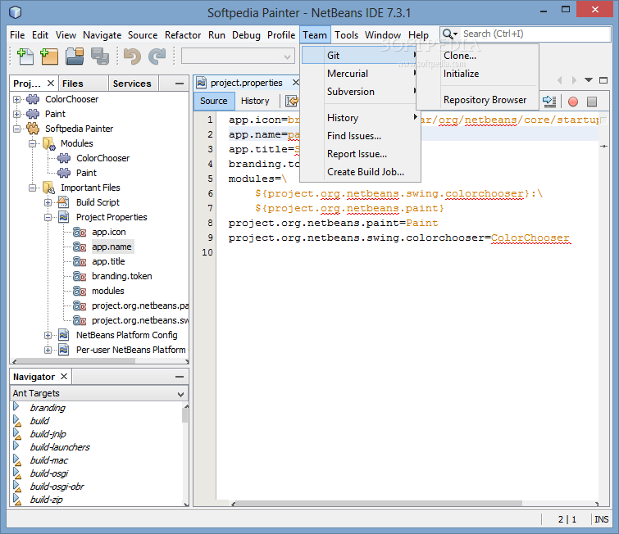Open the Subversion submenu
The width and height of the screenshot is (619, 534).
(360, 92)
